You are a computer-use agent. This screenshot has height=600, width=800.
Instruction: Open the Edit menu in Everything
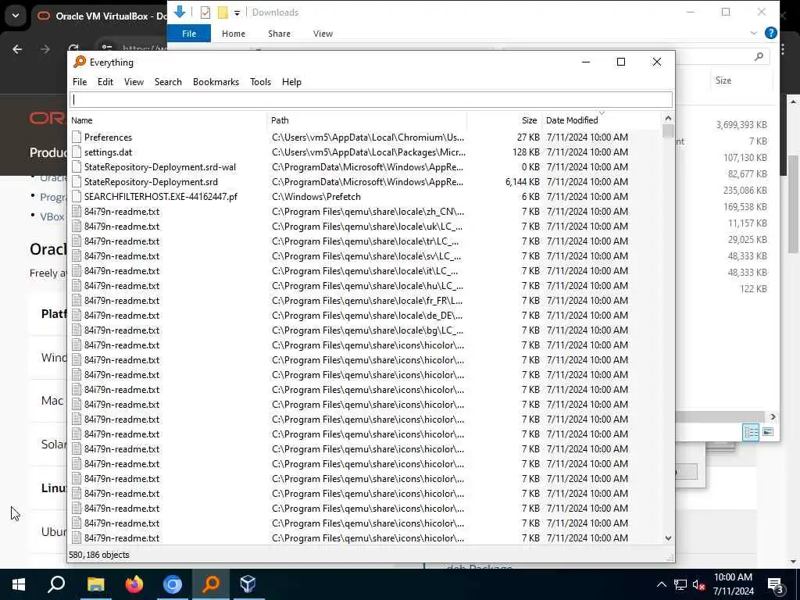coord(105,81)
